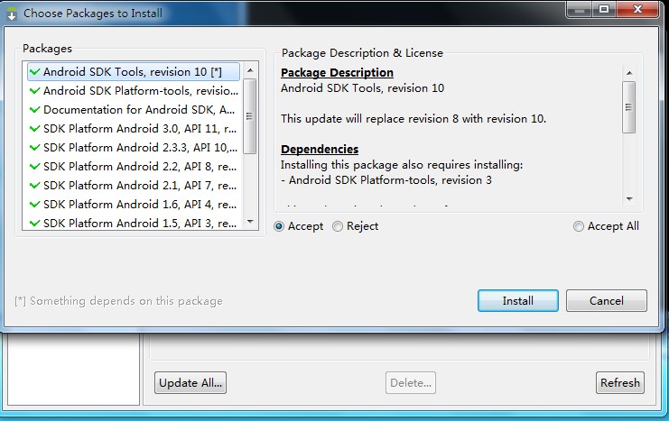Click green check icon beside Android SDK Tools
The height and width of the screenshot is (421, 669).
click(35, 71)
